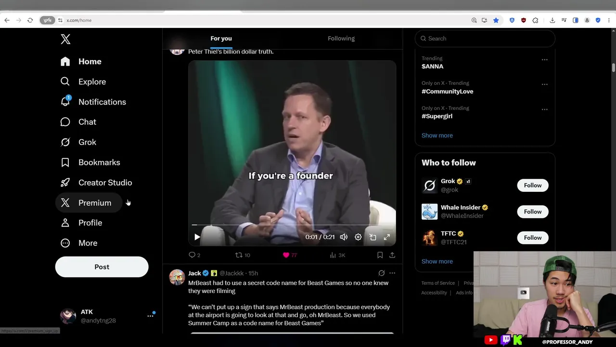This screenshot has width=616, height=347.
Task: Open Notifications with the unread badge
Action: 93,102
